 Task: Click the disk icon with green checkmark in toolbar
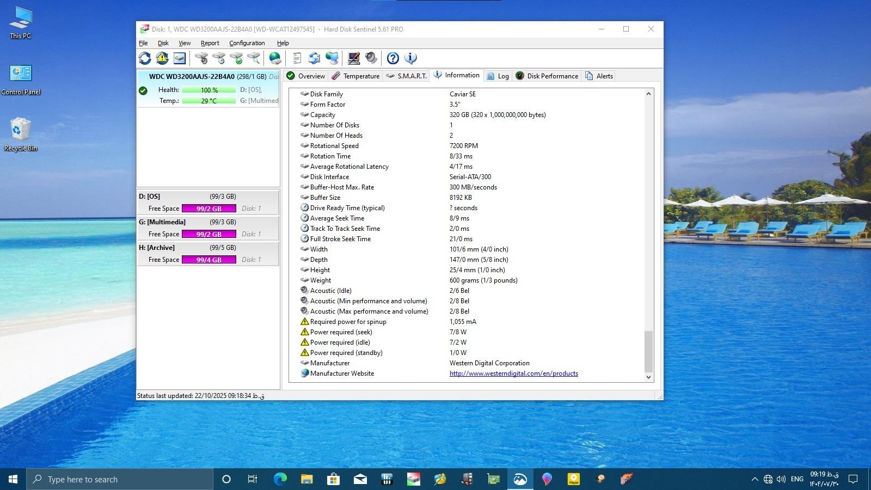[x=236, y=58]
